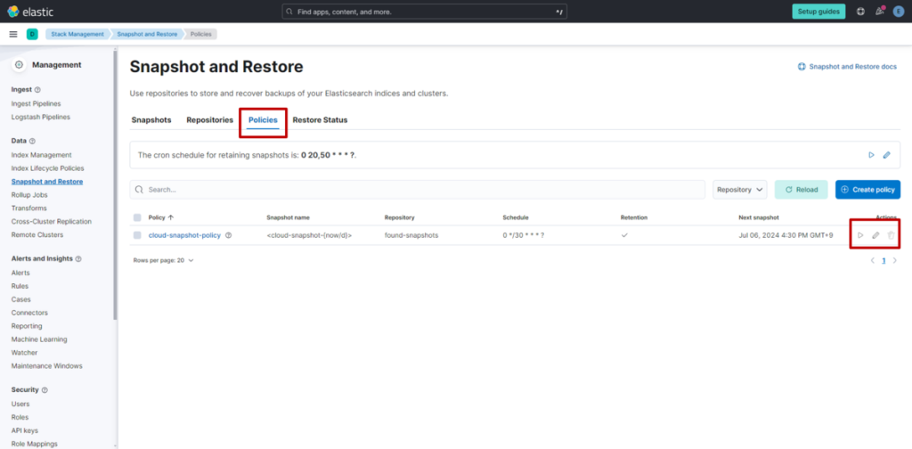
Task: Expand the Rows per page selector
Action: pos(163,260)
